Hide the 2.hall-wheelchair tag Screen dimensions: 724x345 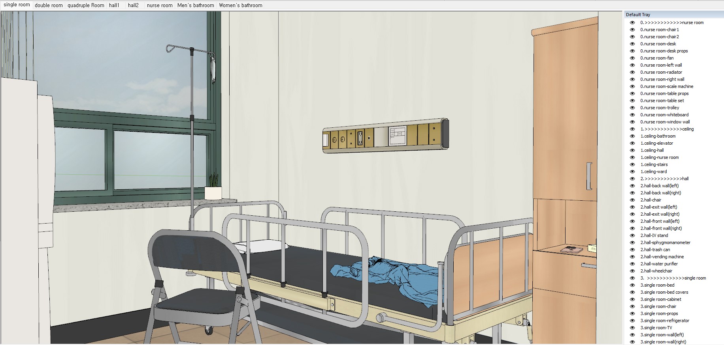632,271
